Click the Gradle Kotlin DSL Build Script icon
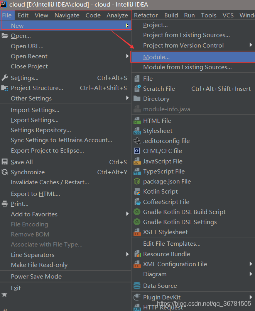Viewport: 255px width, 311px height. tap(137, 212)
